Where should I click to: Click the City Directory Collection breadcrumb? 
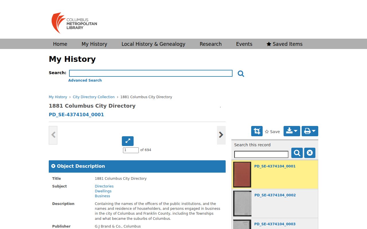tap(94, 97)
